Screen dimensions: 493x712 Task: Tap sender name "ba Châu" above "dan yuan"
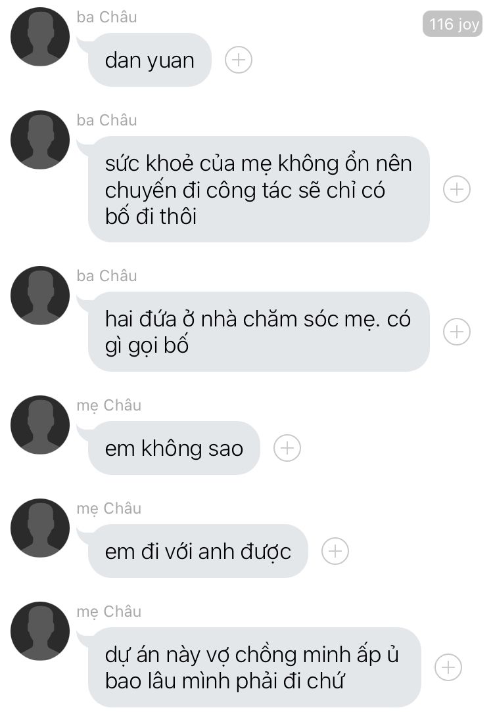tap(106, 17)
